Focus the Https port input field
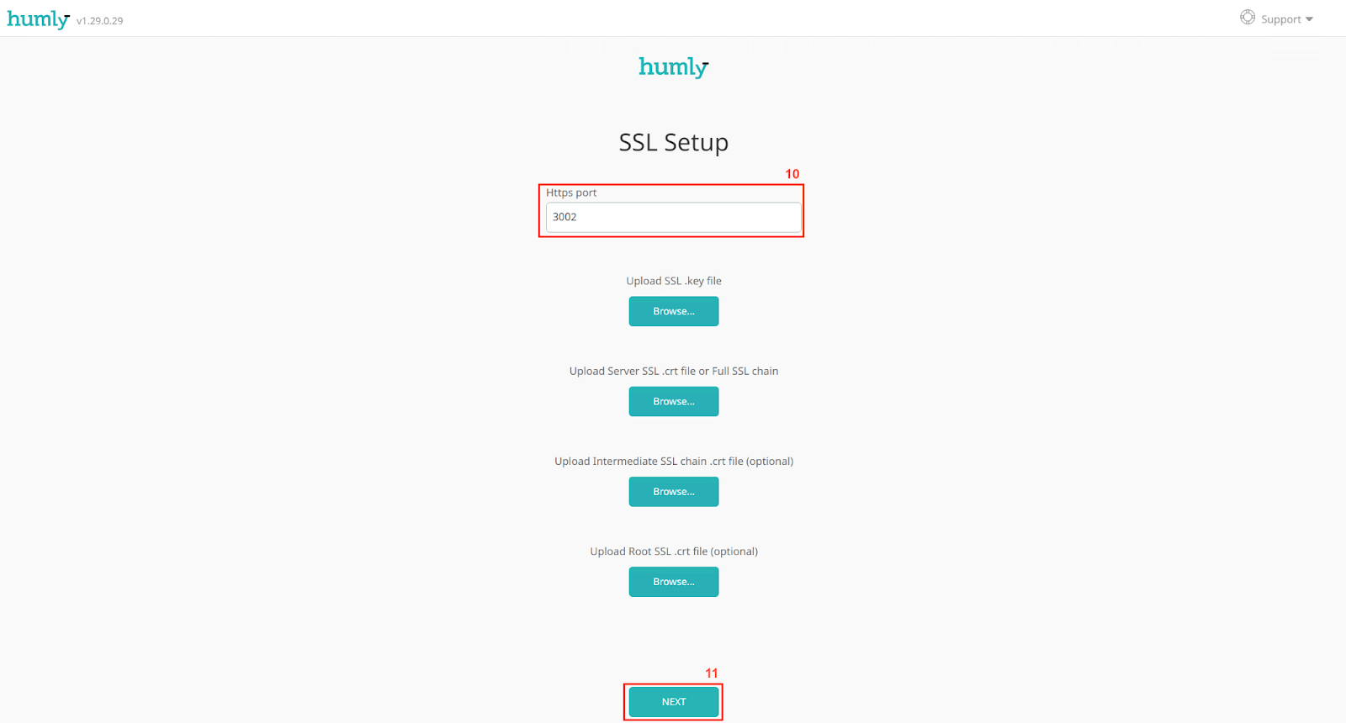 [673, 217]
